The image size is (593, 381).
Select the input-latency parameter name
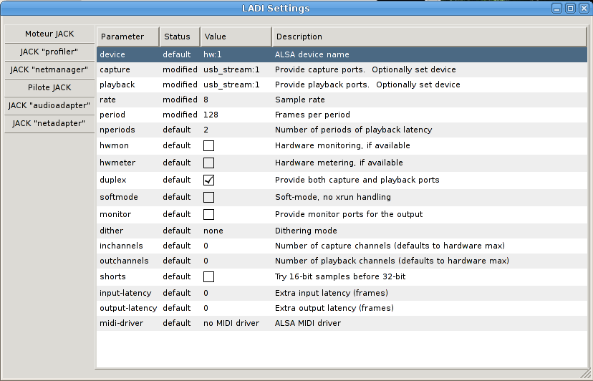pos(125,293)
